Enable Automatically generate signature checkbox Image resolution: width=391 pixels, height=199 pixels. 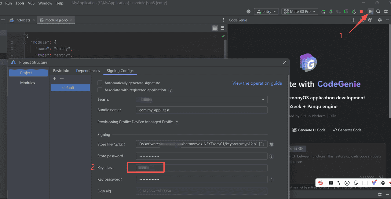(x=100, y=83)
